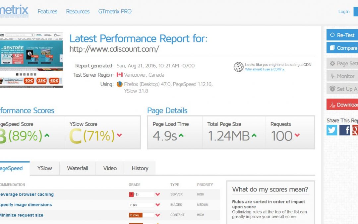The width and height of the screenshot is (358, 224).
Task: Click the 4.9s page load value
Action: tap(165, 136)
